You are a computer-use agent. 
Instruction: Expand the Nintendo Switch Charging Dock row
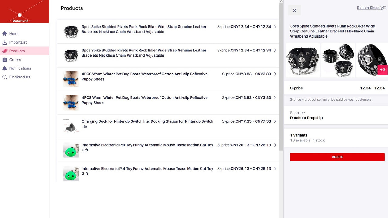275,121
